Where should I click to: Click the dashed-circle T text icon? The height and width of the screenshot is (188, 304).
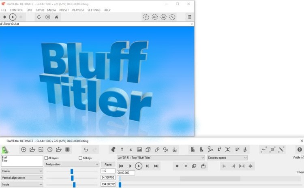[146, 17]
